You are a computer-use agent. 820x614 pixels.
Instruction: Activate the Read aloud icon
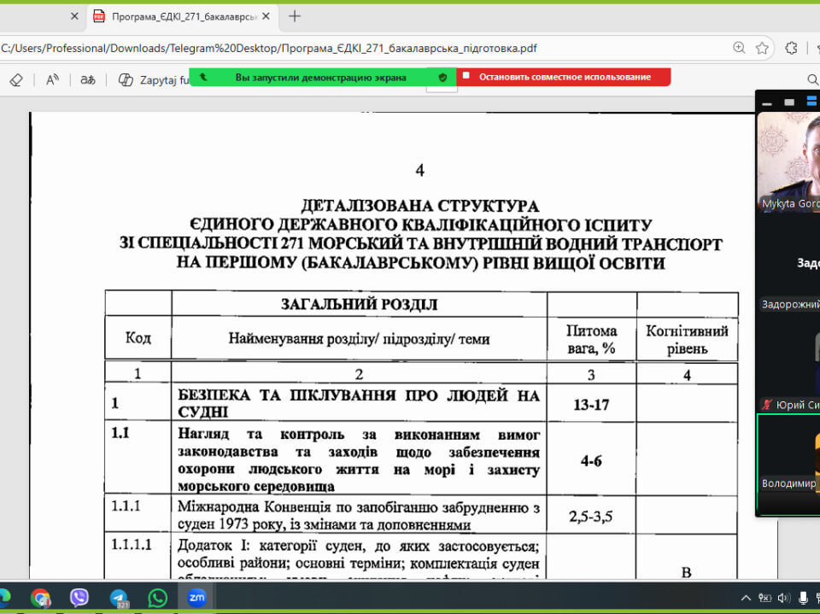click(x=52, y=80)
